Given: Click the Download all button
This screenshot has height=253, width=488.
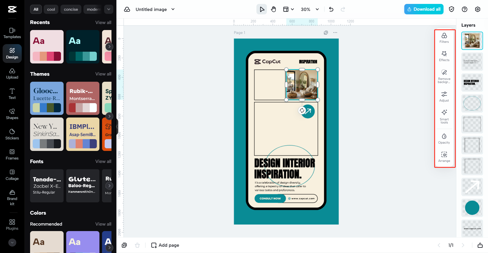Looking at the screenshot, I should [424, 9].
